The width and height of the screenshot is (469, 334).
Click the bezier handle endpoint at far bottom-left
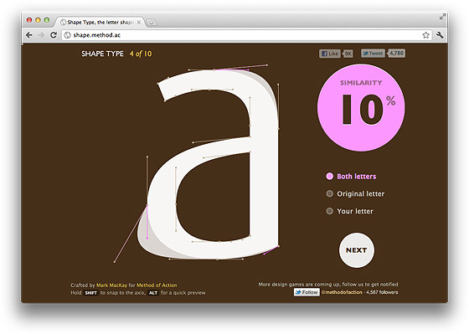coord(115,262)
